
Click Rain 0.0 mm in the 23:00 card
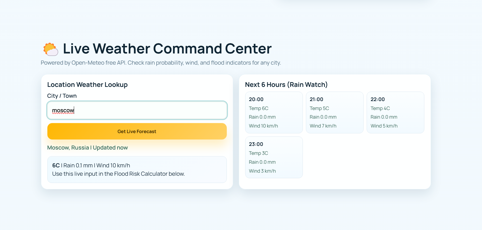coord(262,162)
